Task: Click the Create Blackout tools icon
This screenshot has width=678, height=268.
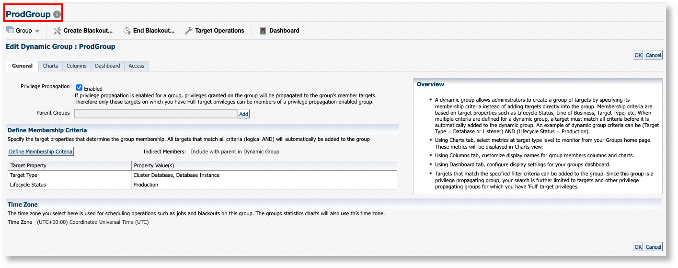Action: 57,31
